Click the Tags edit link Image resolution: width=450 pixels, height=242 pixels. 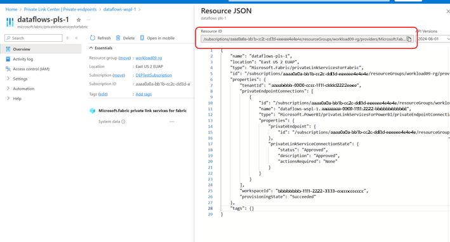103,94
